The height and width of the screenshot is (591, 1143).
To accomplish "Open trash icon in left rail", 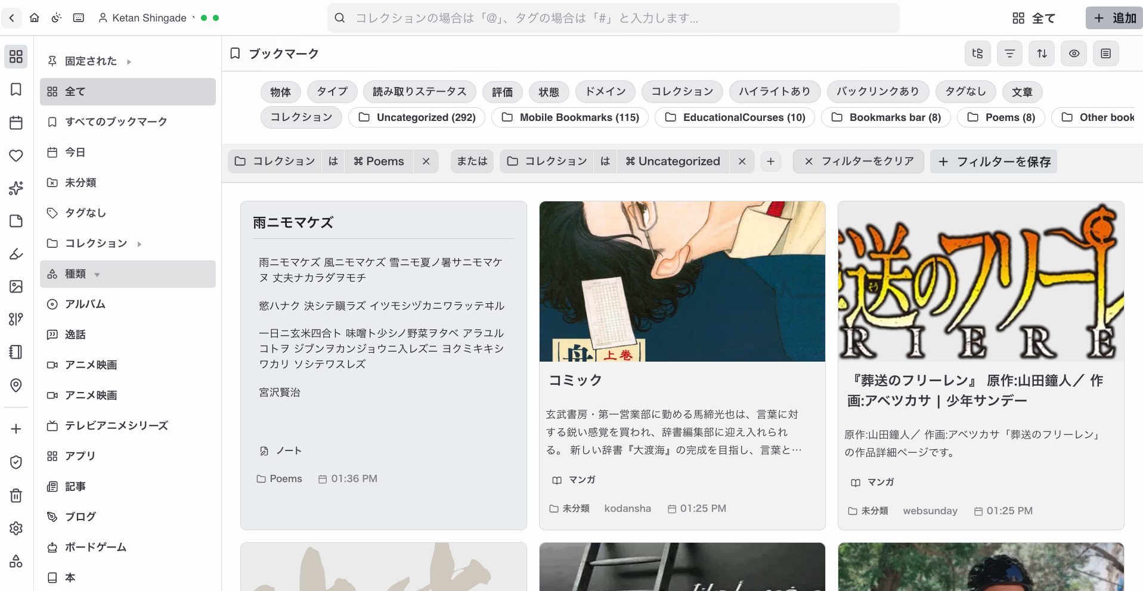I will point(16,495).
